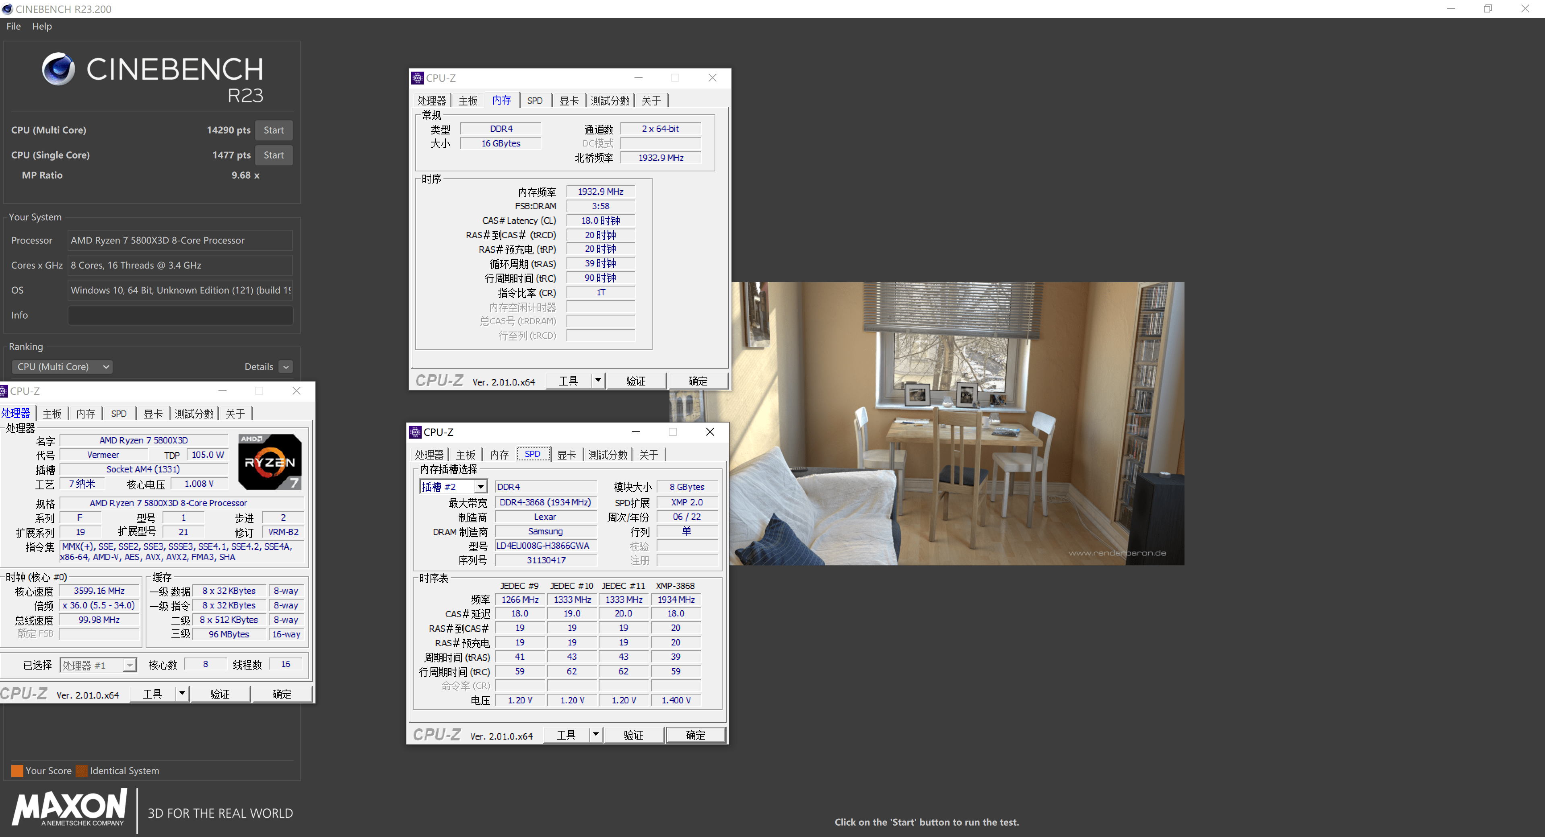Viewport: 1545px width, 837px height.
Task: Click the Identical System brown color swatch
Action: coord(82,771)
